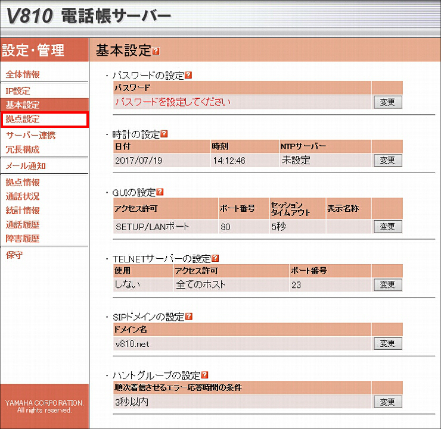Open 拠点設定 in the sidebar
The image size is (441, 429).
click(x=23, y=119)
